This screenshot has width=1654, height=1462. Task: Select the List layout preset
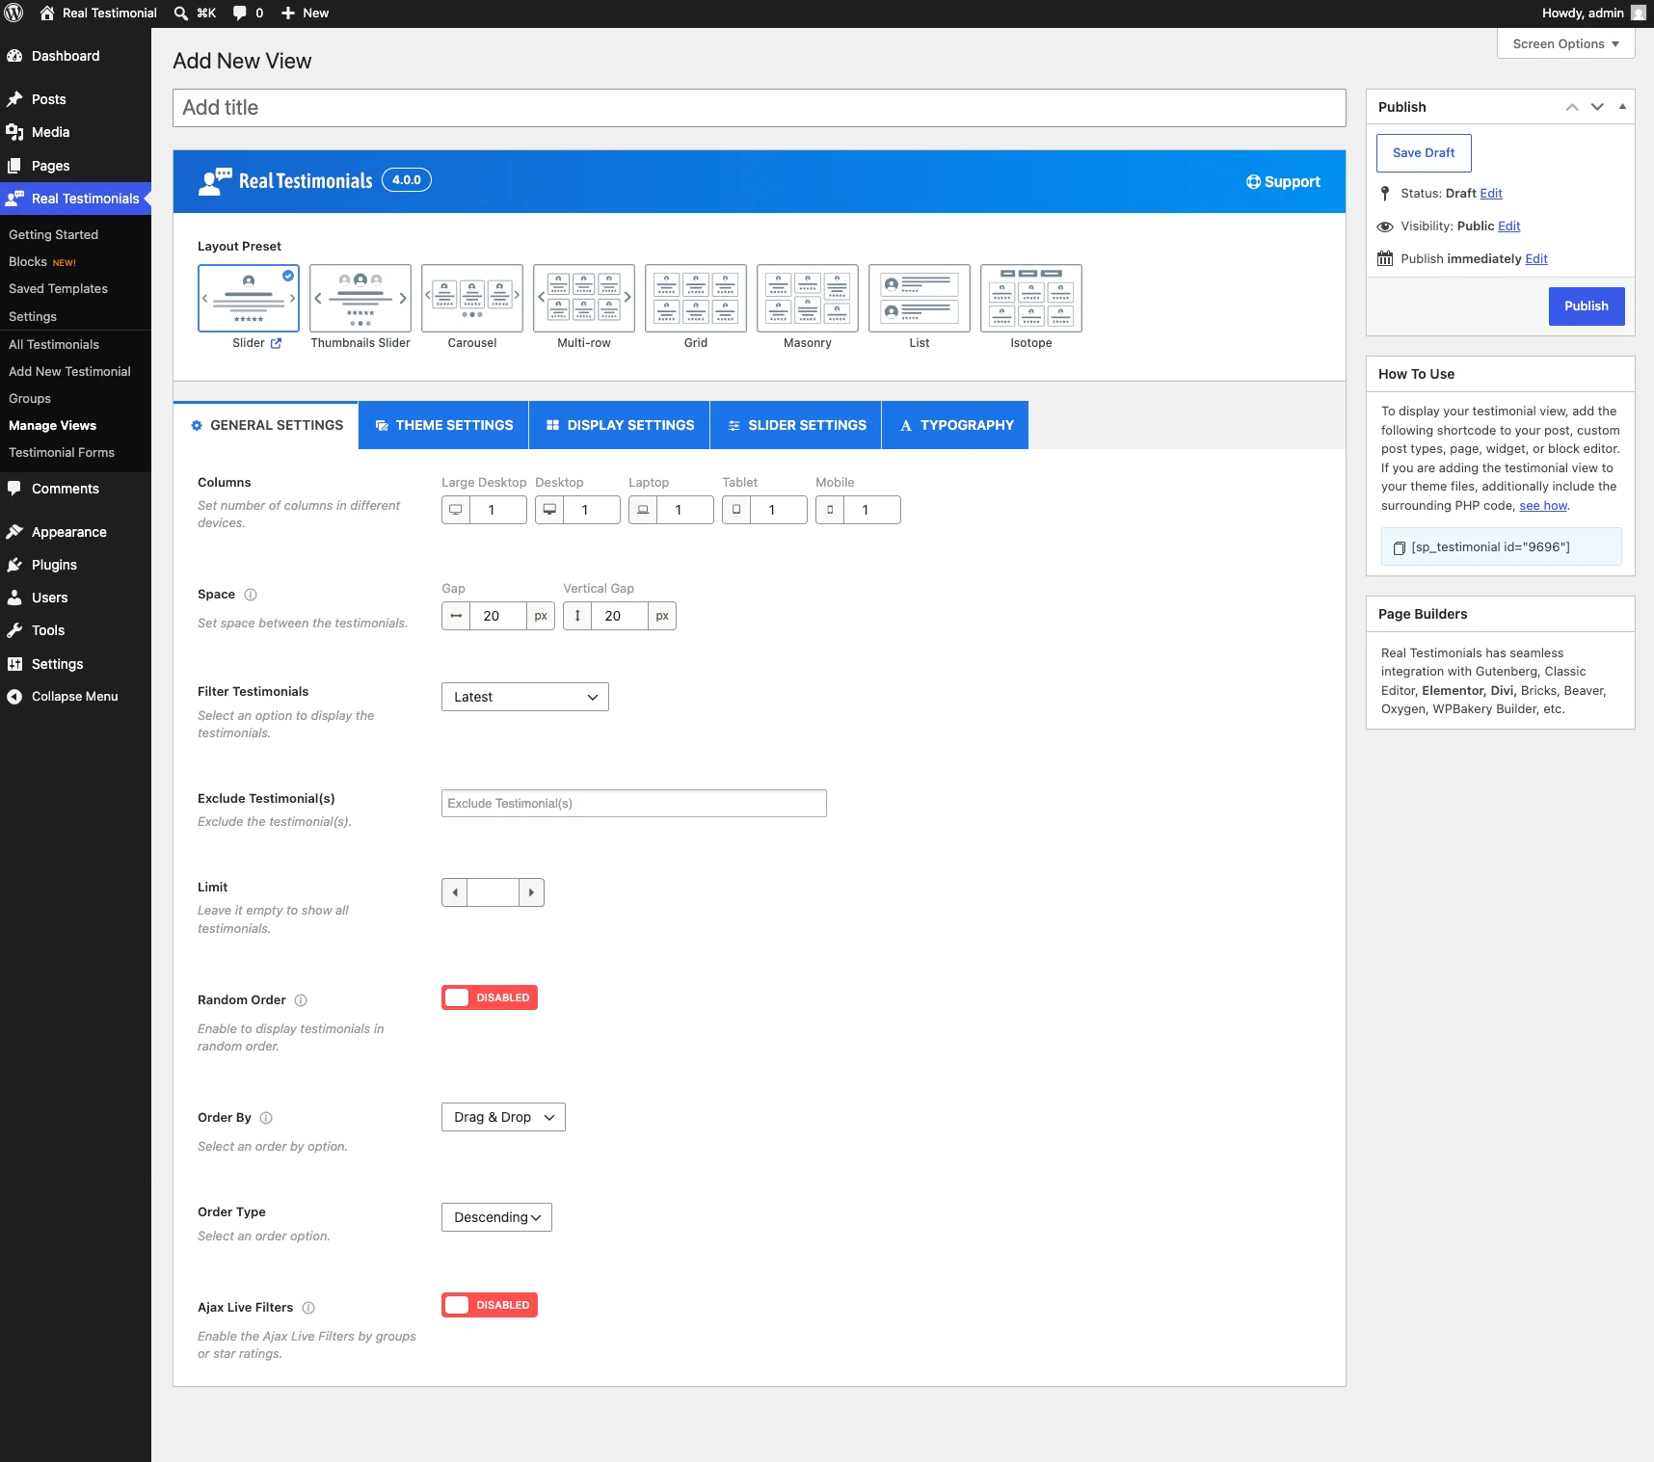click(920, 298)
